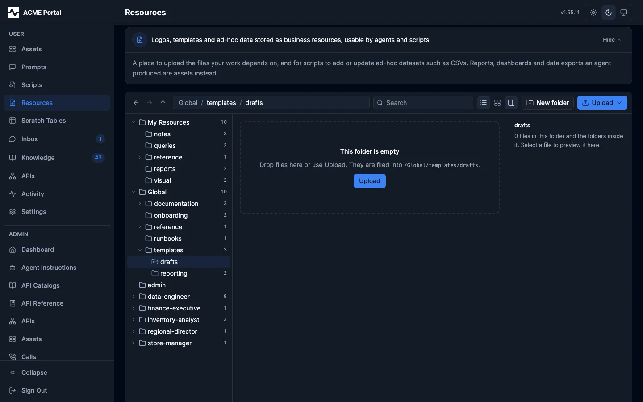Switch to grid view layout
643x402 pixels.
click(497, 103)
